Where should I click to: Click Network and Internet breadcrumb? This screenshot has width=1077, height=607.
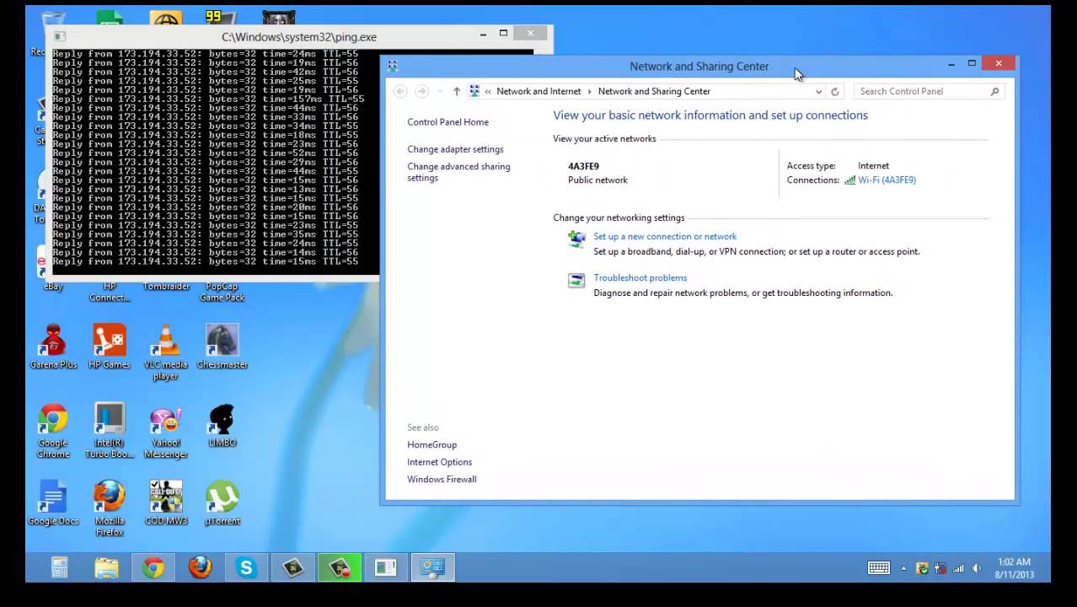[538, 91]
